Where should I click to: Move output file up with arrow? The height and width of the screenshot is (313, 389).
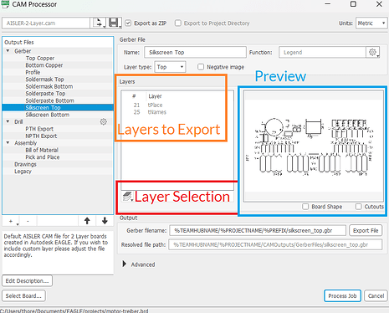(x=87, y=221)
